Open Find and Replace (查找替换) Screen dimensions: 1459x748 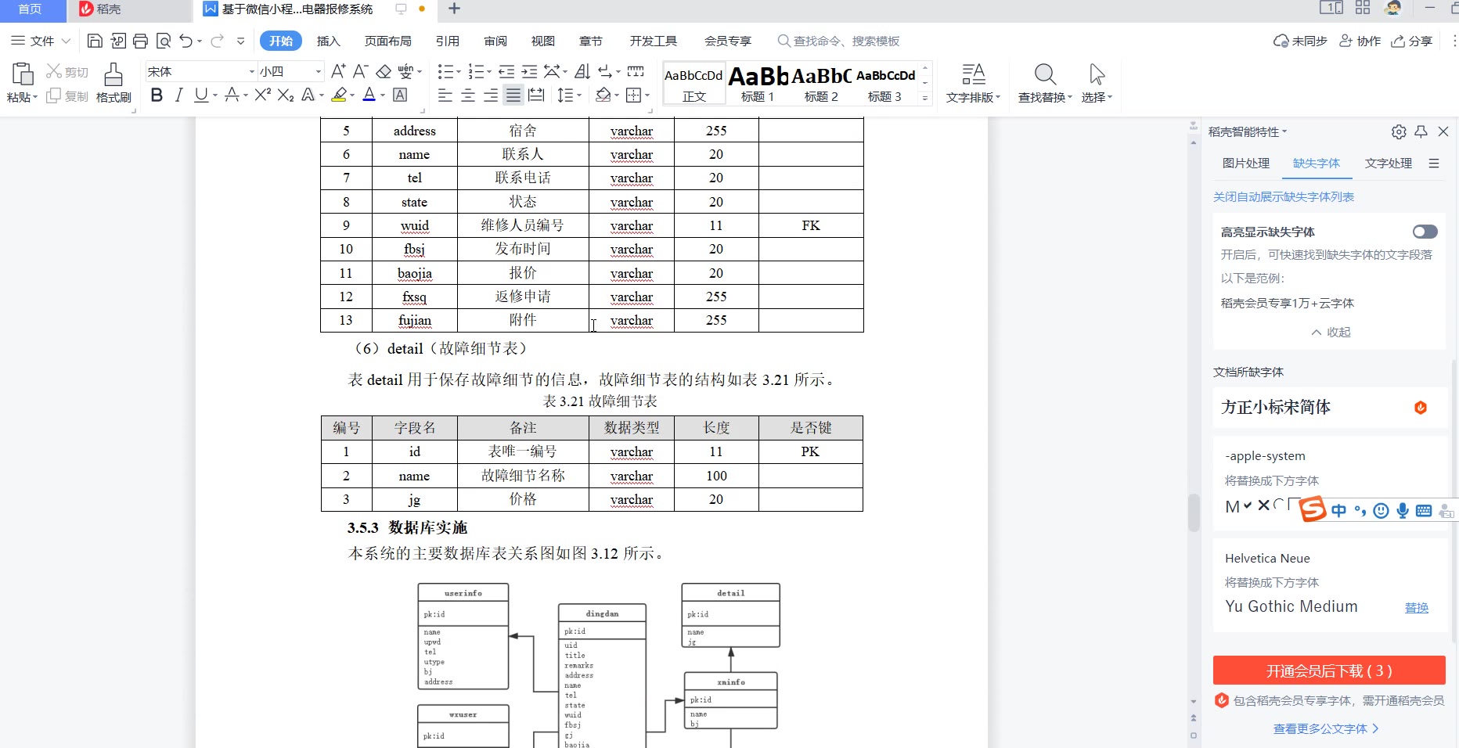pyautogui.click(x=1045, y=83)
